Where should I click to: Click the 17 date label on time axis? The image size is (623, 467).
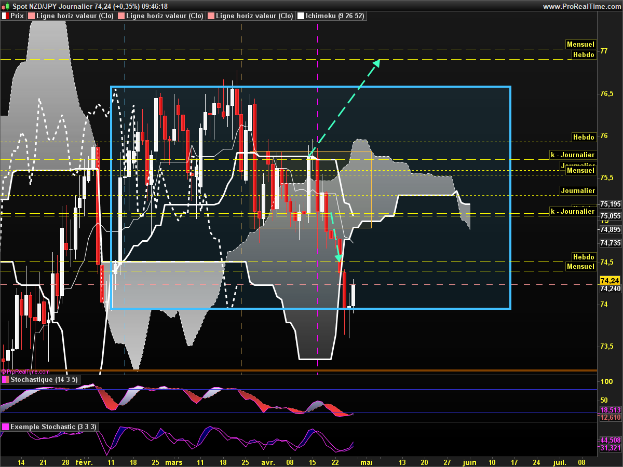pos(514,462)
